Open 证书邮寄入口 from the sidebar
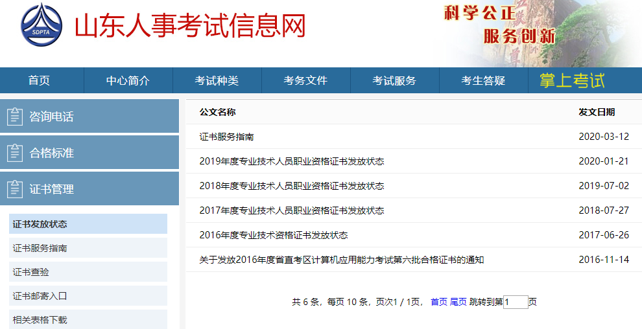The image size is (642, 329). tap(40, 296)
